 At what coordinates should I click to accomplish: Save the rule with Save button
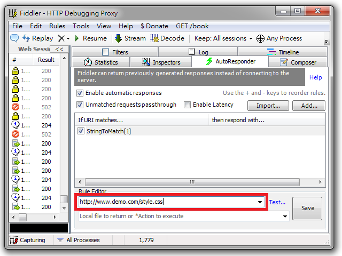pyautogui.click(x=307, y=209)
